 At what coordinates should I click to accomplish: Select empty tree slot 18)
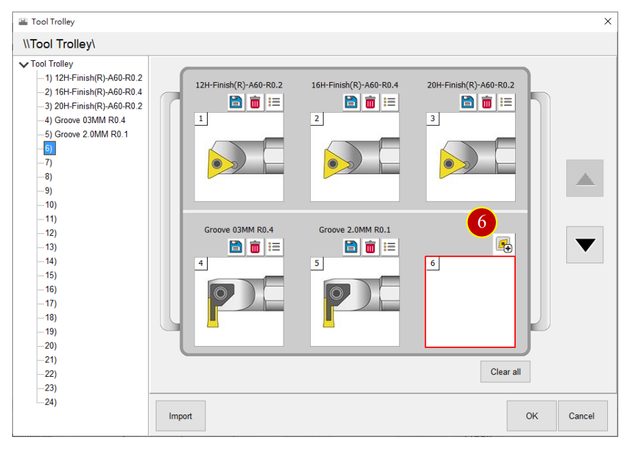51,317
